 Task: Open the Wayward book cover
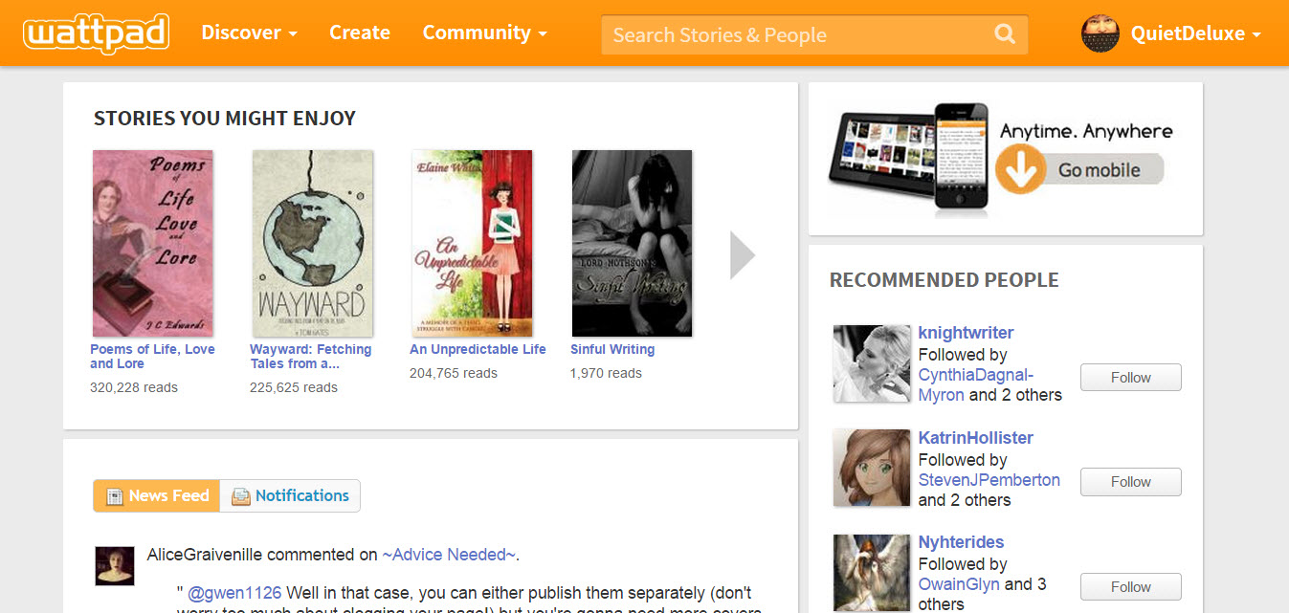click(x=312, y=243)
